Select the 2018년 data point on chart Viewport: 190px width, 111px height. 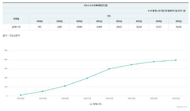[21, 95]
